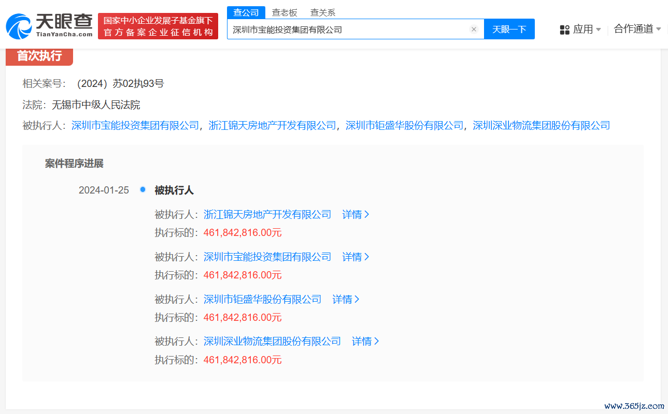
Task: Click the blue timeline dot for 2024-01-25
Action: click(x=143, y=189)
